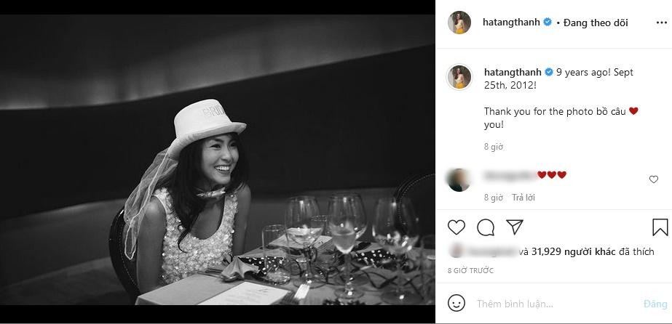Like the post with the heart icon

(x=456, y=227)
